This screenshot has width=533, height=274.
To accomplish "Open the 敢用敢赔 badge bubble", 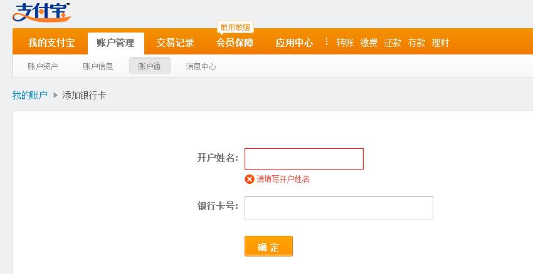I will [235, 28].
